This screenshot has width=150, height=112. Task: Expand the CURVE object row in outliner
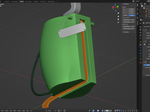pos(144,14)
